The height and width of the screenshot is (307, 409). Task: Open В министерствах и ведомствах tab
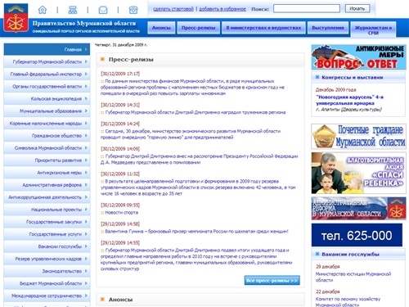(x=263, y=28)
